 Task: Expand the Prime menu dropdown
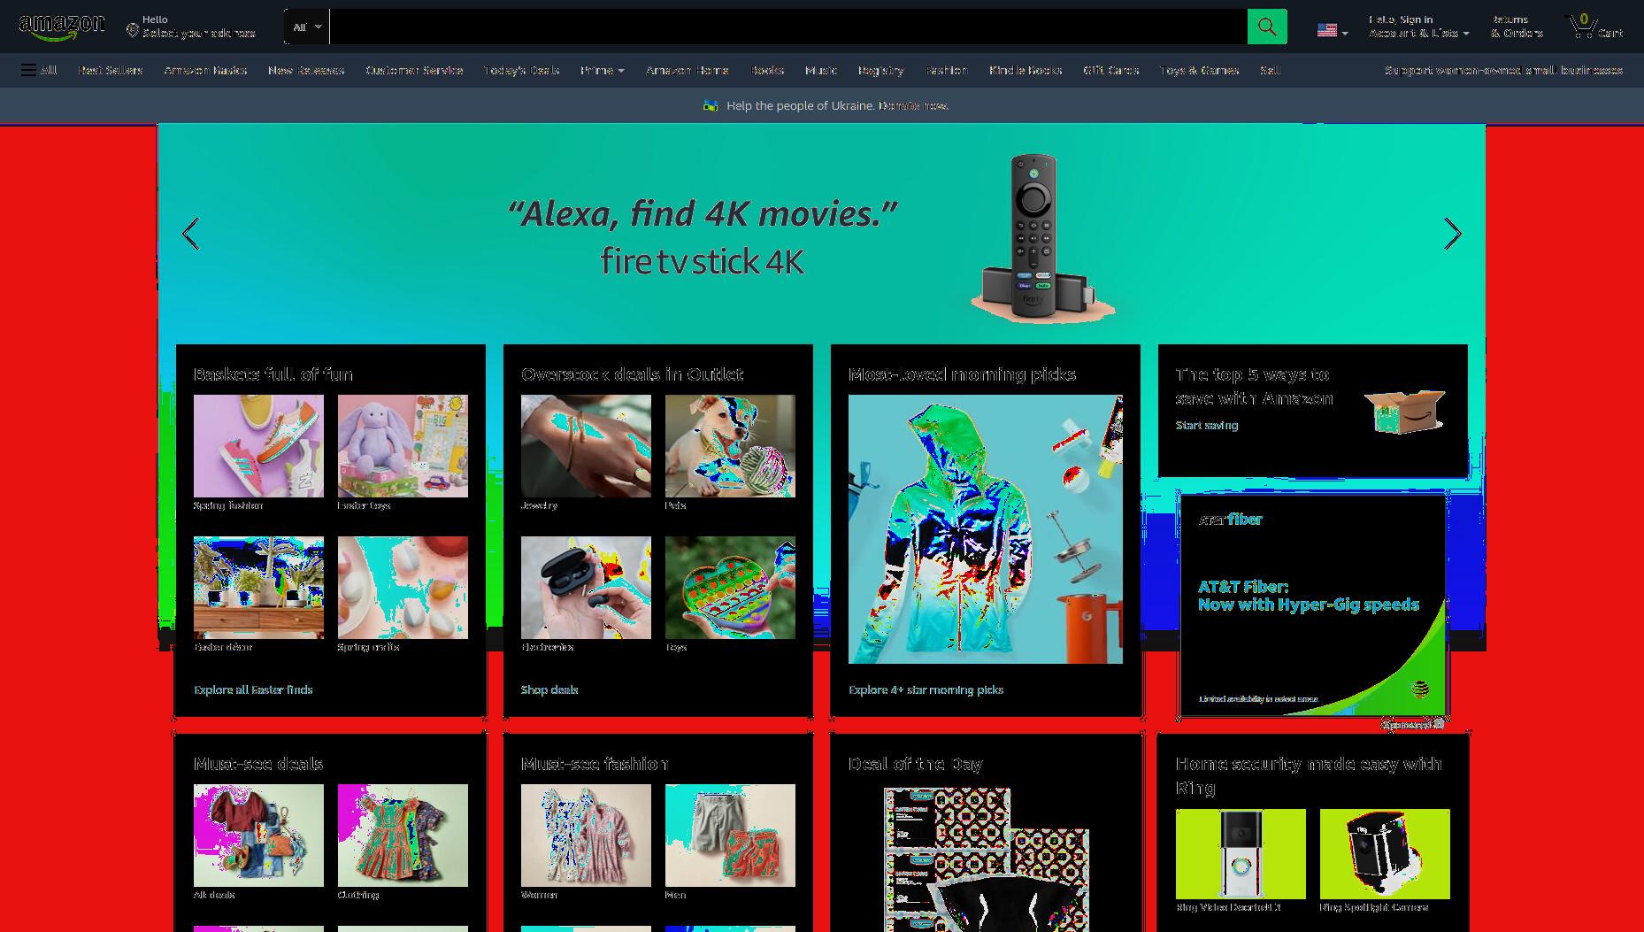tap(602, 70)
